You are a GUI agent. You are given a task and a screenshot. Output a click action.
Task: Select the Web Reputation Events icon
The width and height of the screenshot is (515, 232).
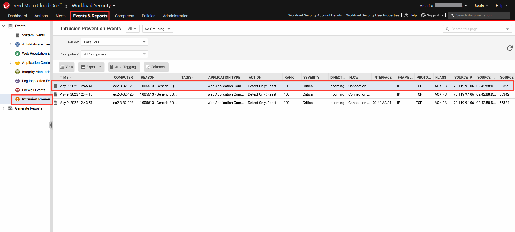coord(18,54)
